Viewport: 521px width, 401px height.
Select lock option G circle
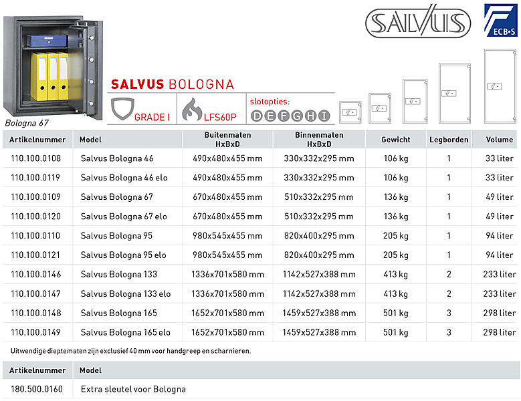click(297, 116)
